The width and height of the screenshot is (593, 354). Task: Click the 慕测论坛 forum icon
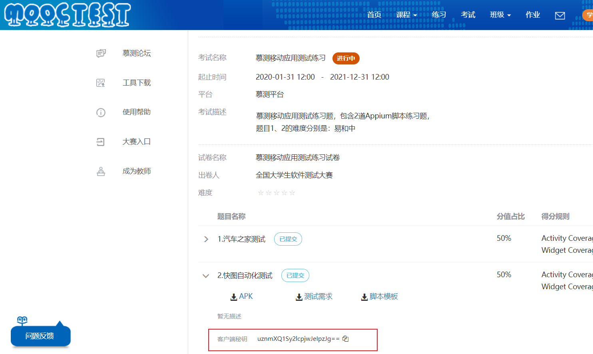point(101,53)
